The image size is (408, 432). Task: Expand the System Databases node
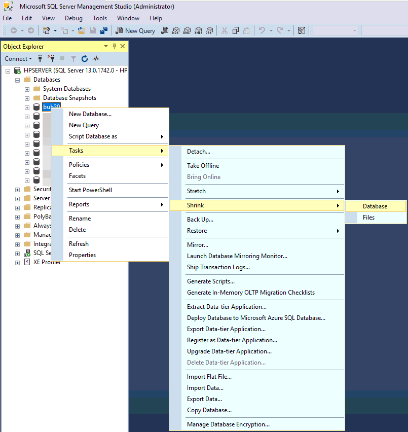point(26,89)
